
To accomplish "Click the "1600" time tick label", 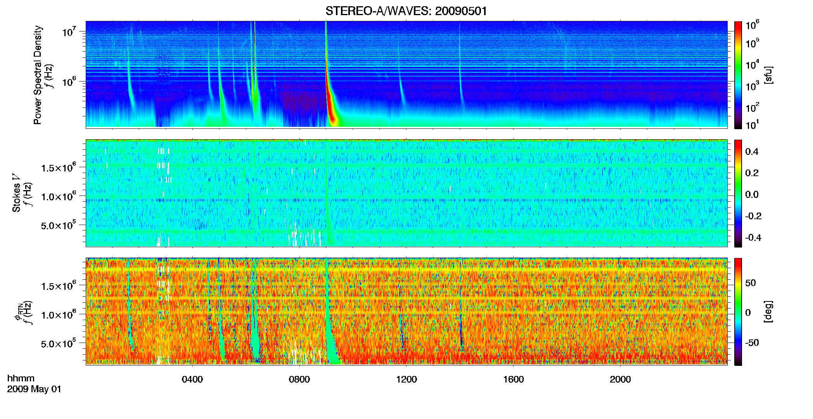I will pos(514,379).
